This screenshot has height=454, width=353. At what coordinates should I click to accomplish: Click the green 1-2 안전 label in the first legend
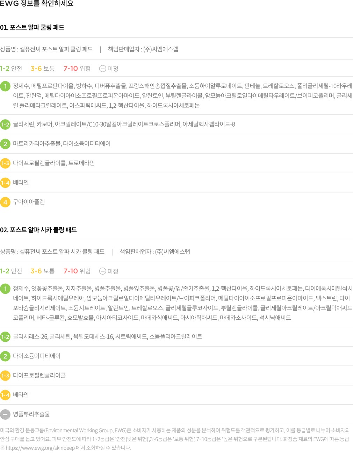[x=11, y=69]
